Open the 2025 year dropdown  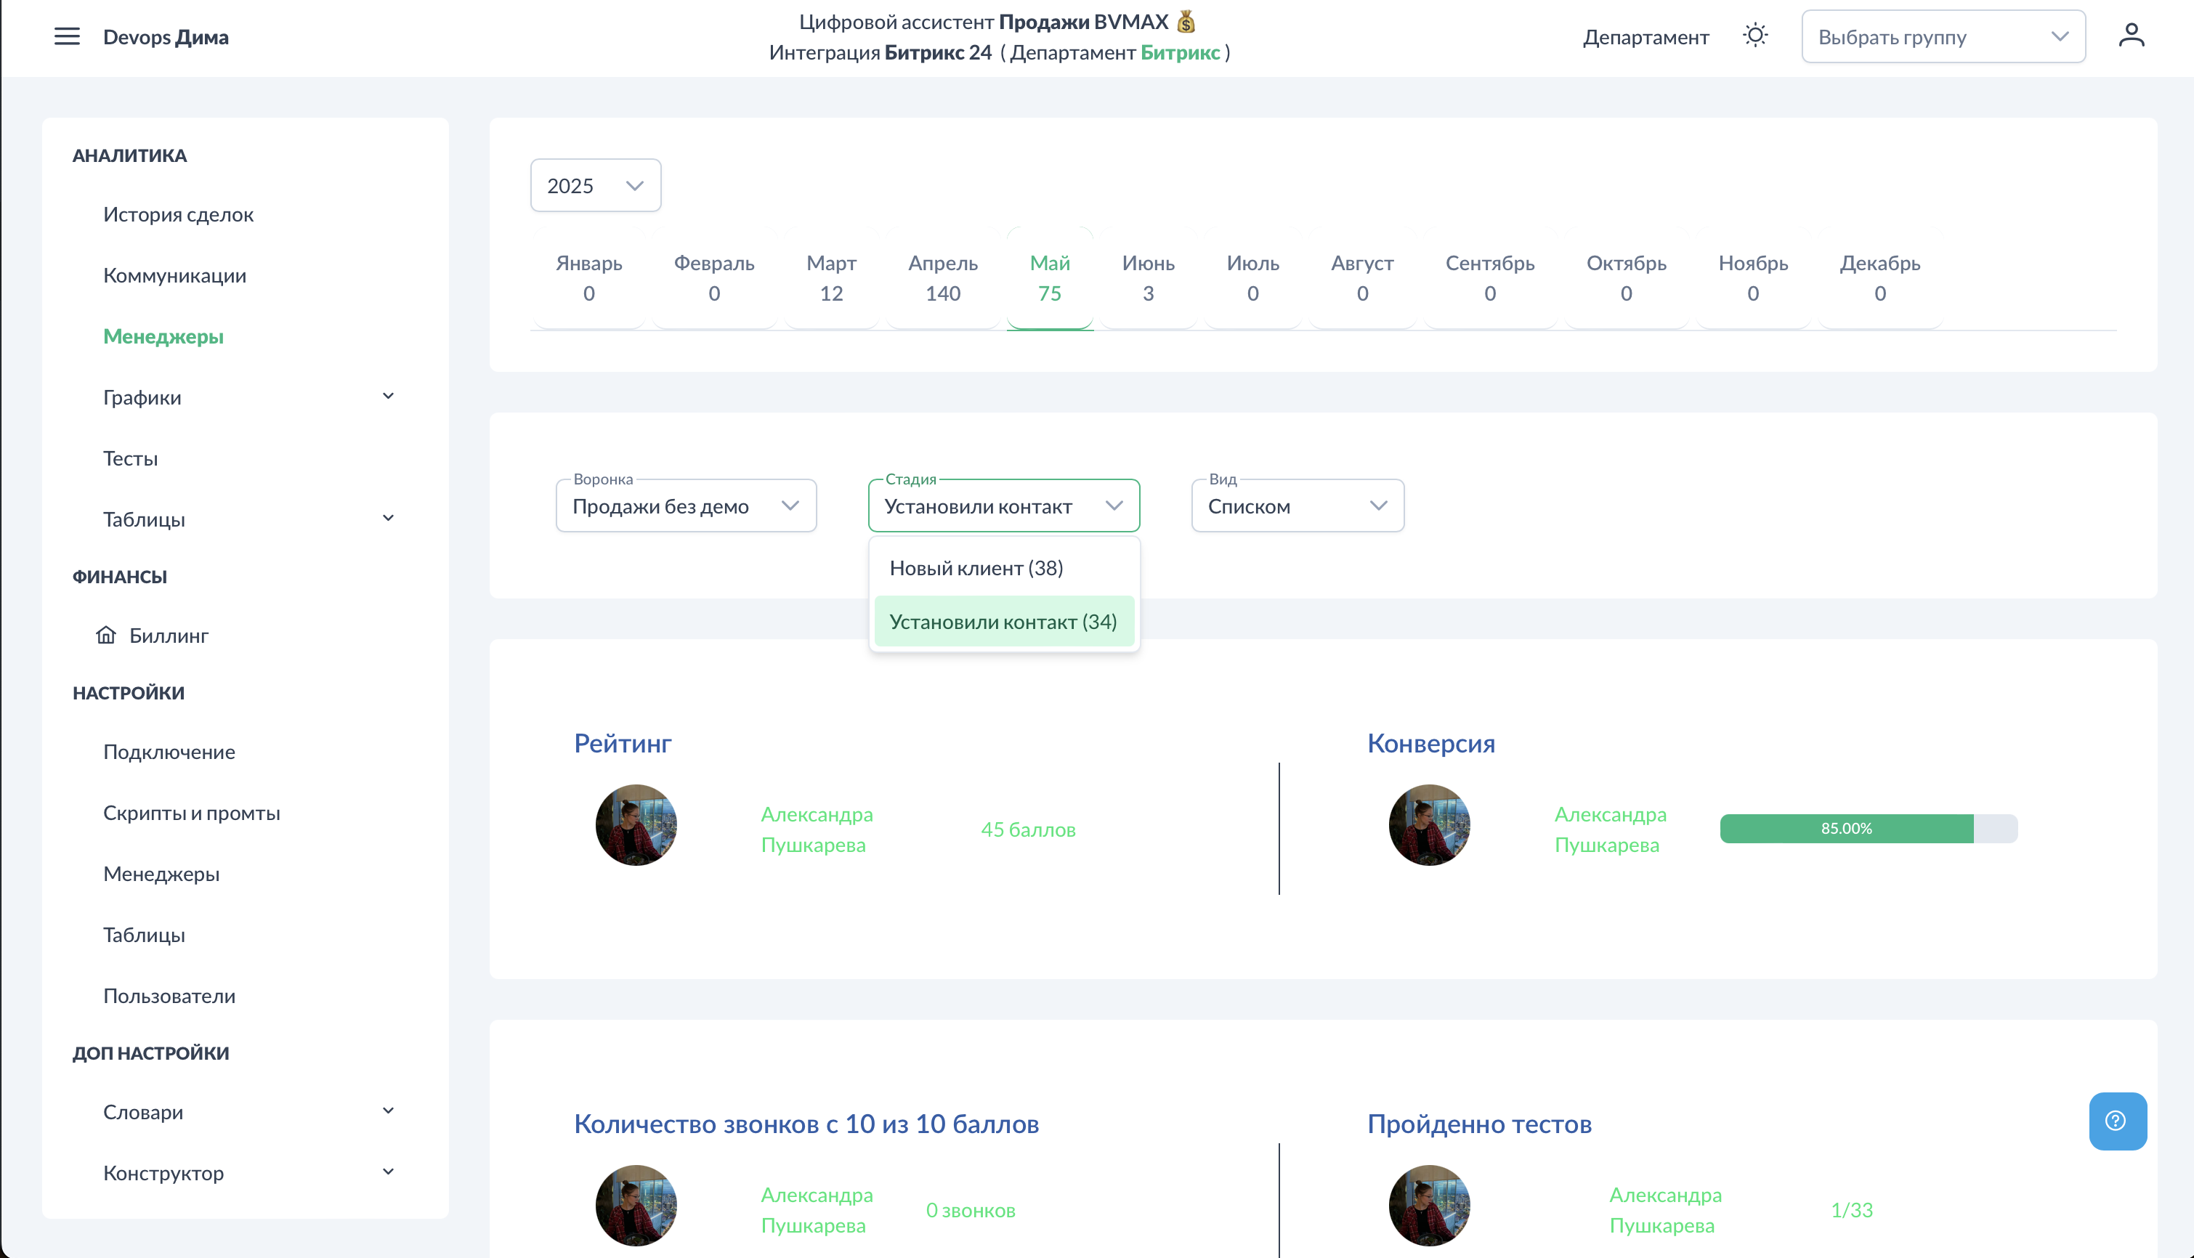(596, 186)
